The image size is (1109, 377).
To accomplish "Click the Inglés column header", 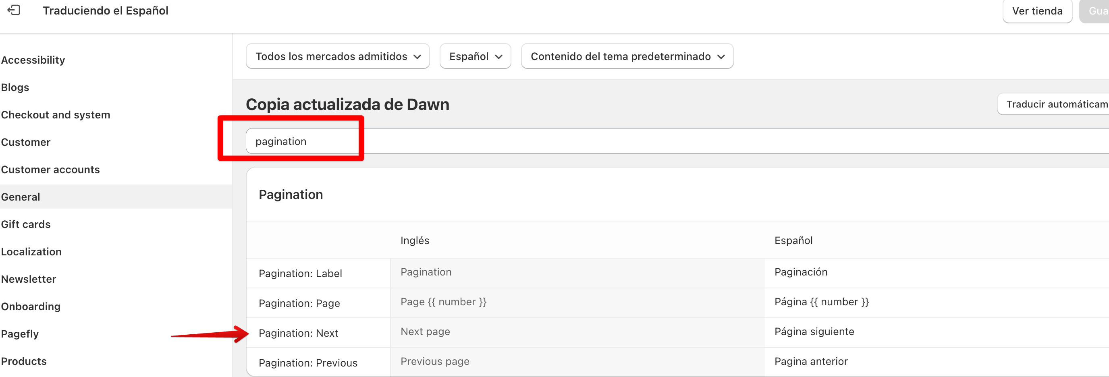I will point(415,240).
